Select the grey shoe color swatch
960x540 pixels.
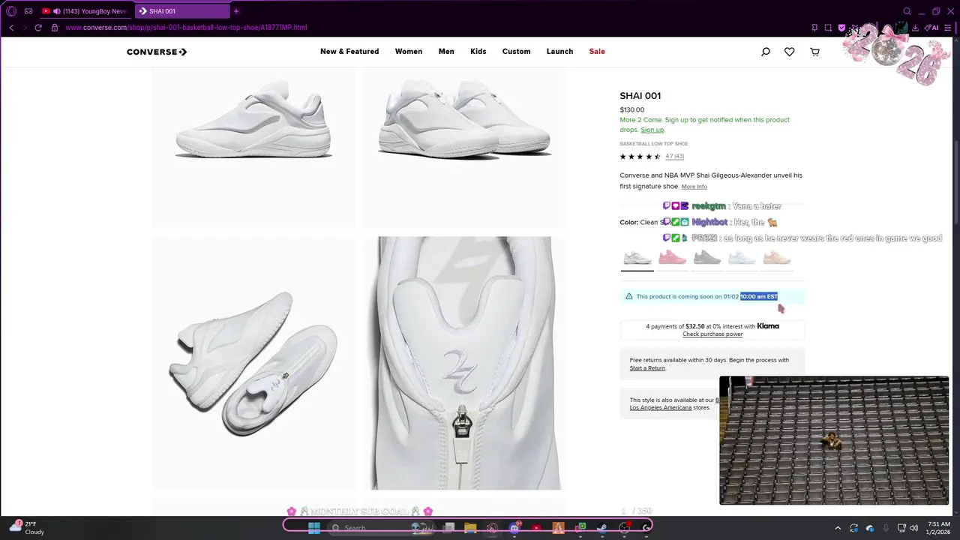click(x=707, y=258)
